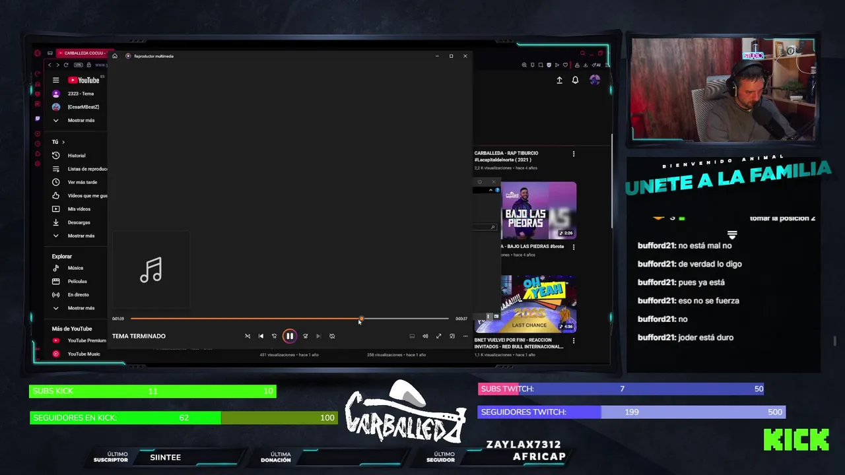The width and height of the screenshot is (845, 475).
Task: Enable mini player view in media player
Action: click(x=452, y=336)
